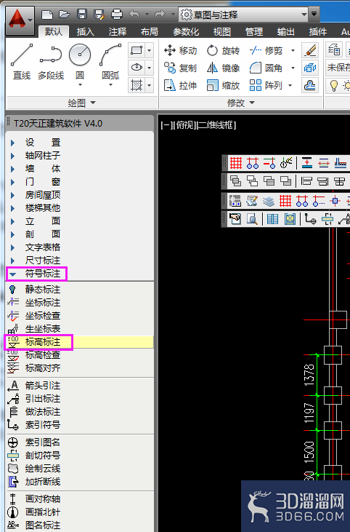Click the T20天正建筑软件 panel title bar
The height and width of the screenshot is (532, 350).
[80, 123]
